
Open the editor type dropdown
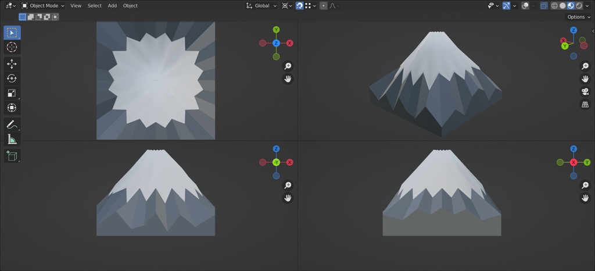point(10,6)
